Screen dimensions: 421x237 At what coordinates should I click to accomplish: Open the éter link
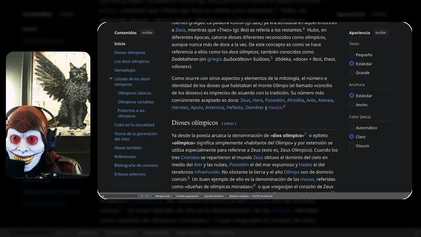coord(198,165)
